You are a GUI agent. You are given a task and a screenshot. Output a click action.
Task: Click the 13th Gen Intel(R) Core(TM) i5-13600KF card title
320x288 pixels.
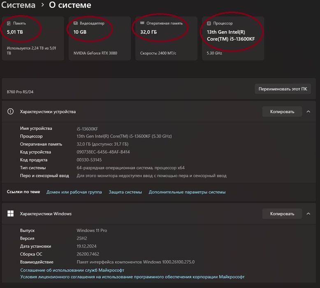231,35
